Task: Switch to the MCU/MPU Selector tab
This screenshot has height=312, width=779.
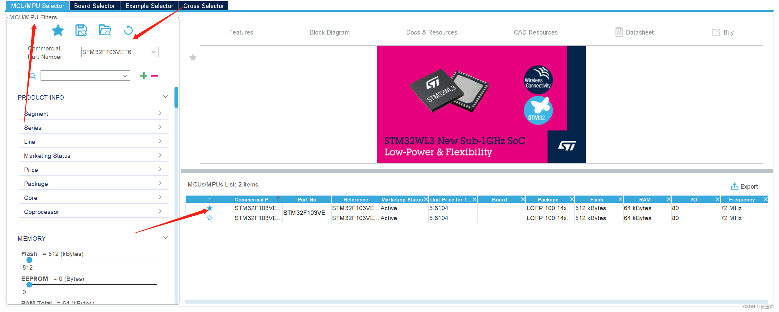Action: pos(37,6)
